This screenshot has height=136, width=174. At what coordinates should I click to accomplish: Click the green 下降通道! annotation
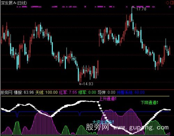point(149,103)
